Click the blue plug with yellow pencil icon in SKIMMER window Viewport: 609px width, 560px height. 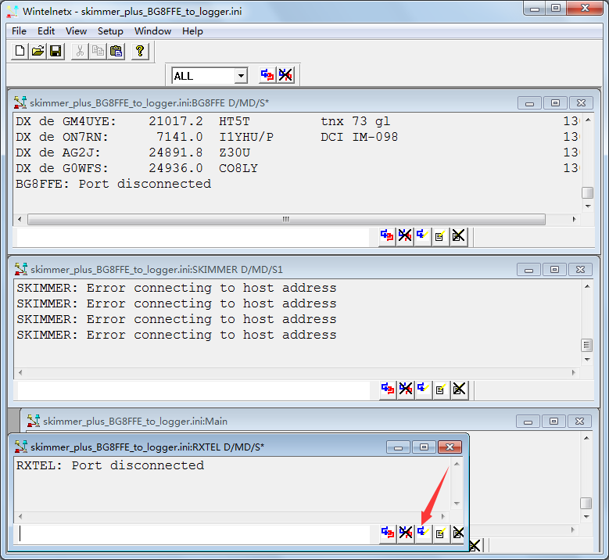(424, 389)
